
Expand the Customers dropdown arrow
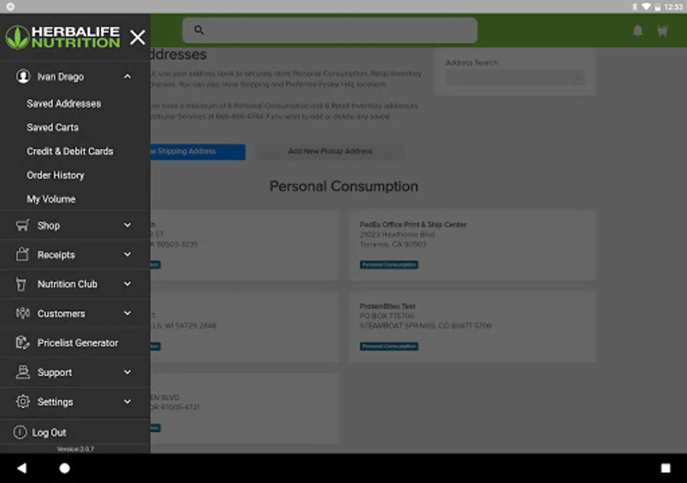click(x=127, y=313)
